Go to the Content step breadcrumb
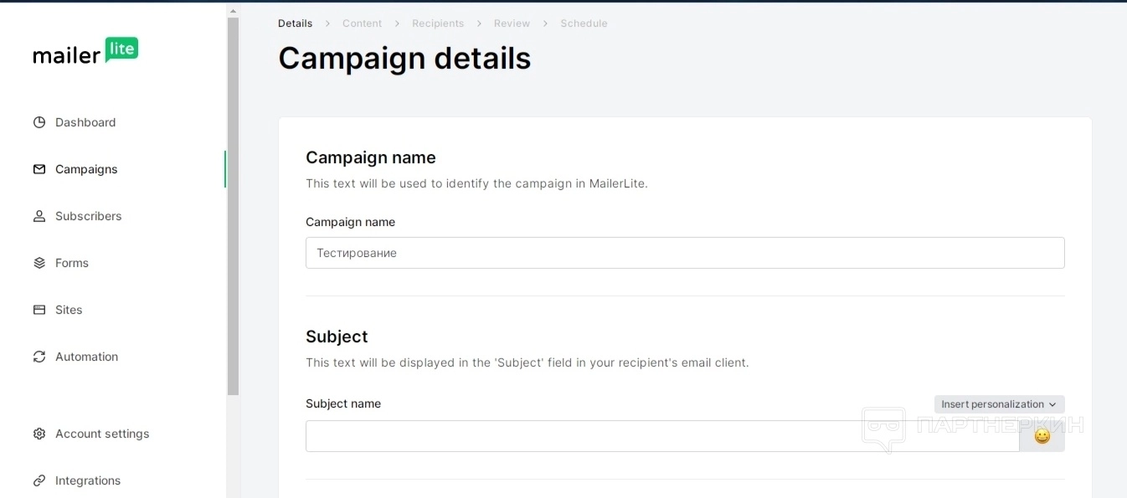This screenshot has height=498, width=1127. pyautogui.click(x=362, y=23)
